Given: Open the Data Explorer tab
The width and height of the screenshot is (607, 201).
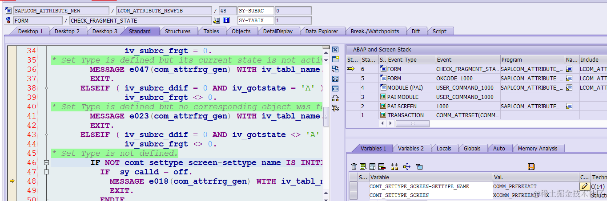Looking at the screenshot, I should pyautogui.click(x=322, y=31).
